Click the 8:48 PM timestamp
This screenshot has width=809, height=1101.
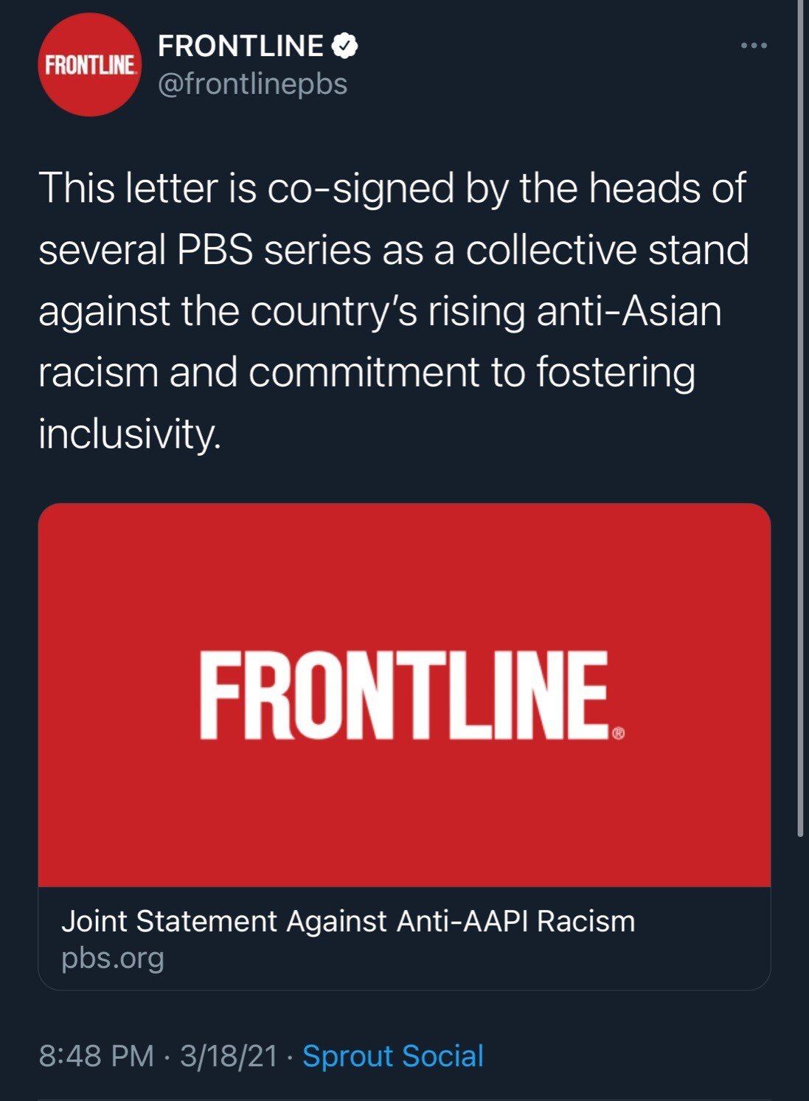click(96, 1056)
